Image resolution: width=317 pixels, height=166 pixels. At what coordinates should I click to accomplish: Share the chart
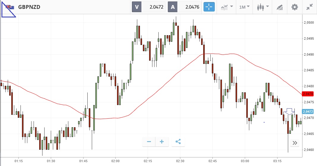(x=178, y=142)
